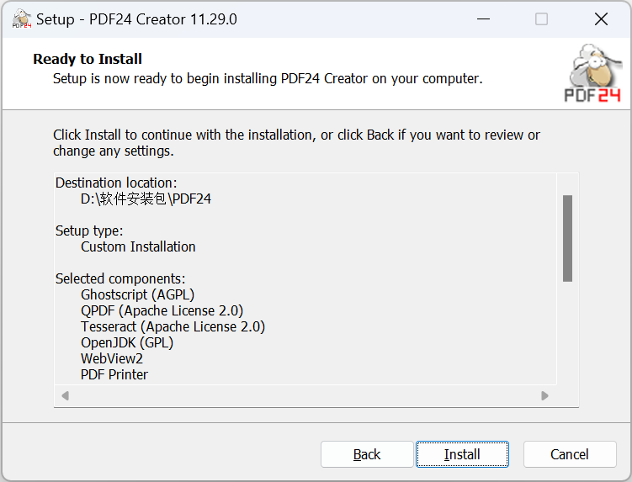Abort setup with the Cancel button
The width and height of the screenshot is (632, 482).
click(570, 454)
